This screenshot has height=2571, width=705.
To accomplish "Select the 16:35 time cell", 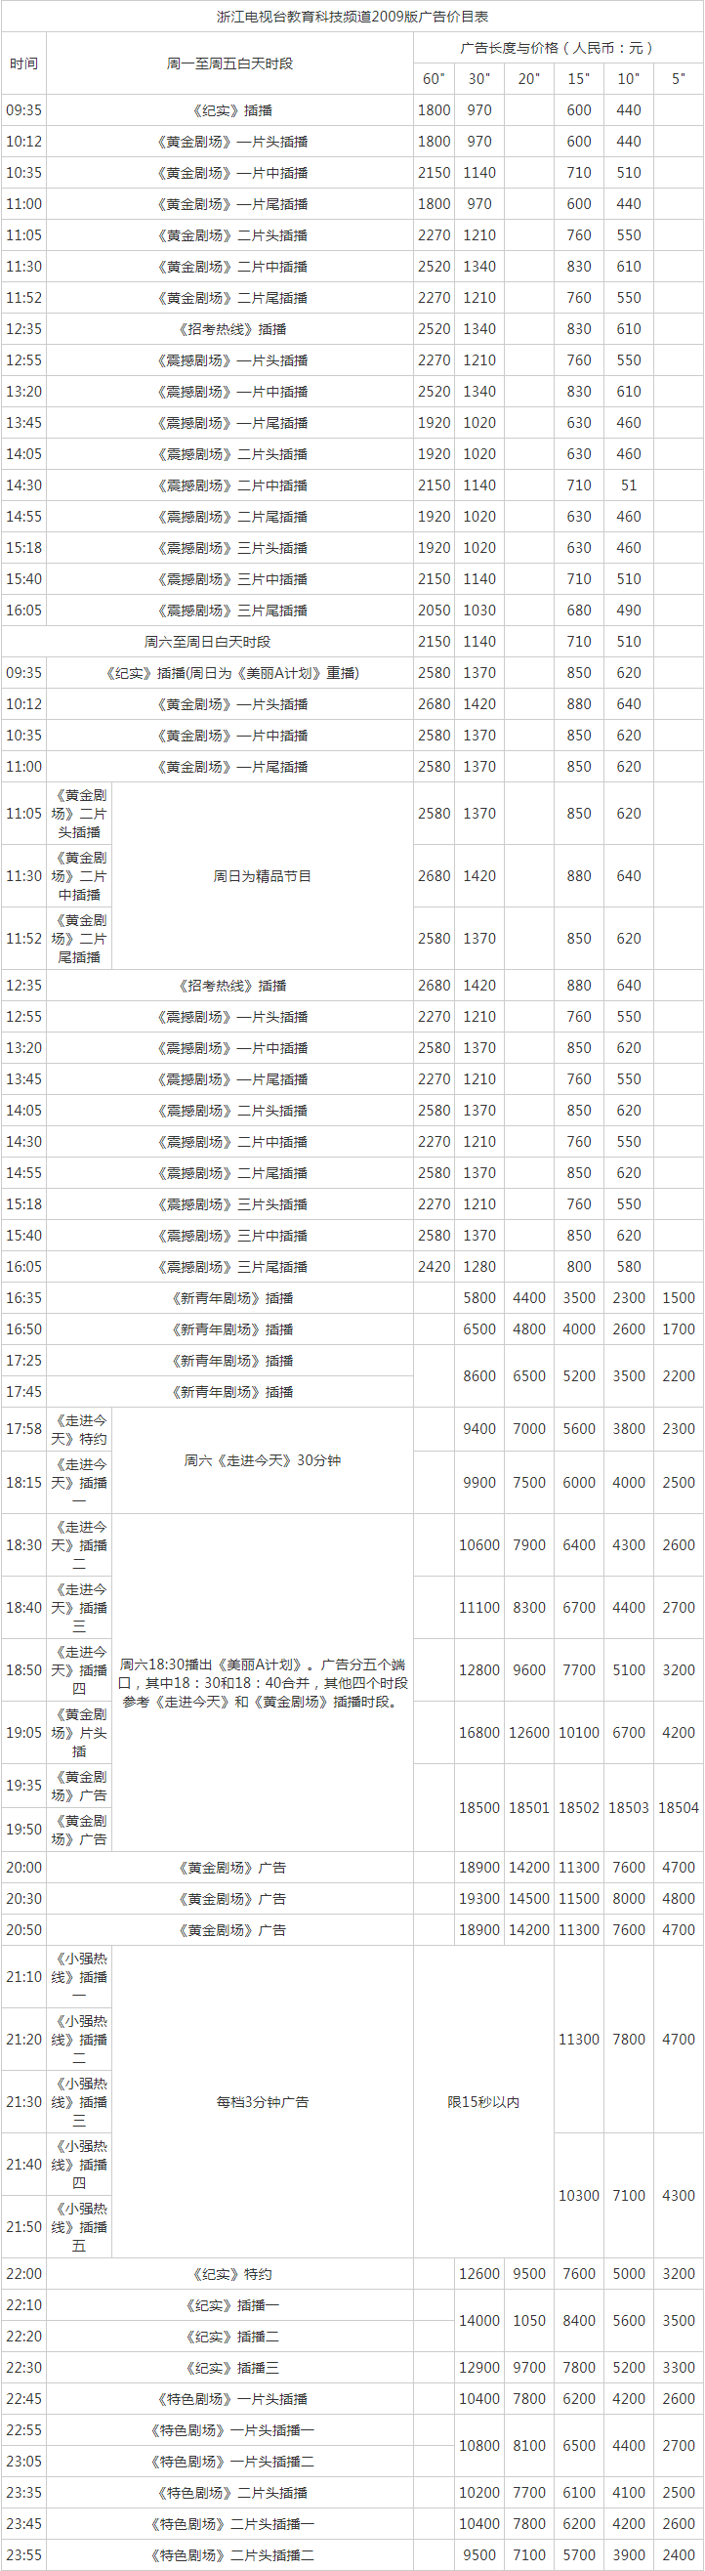I will click(24, 1297).
